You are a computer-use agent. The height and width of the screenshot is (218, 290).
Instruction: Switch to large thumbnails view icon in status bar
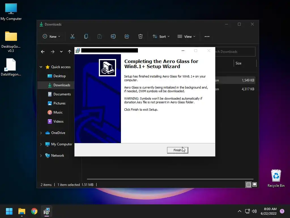[255, 185]
